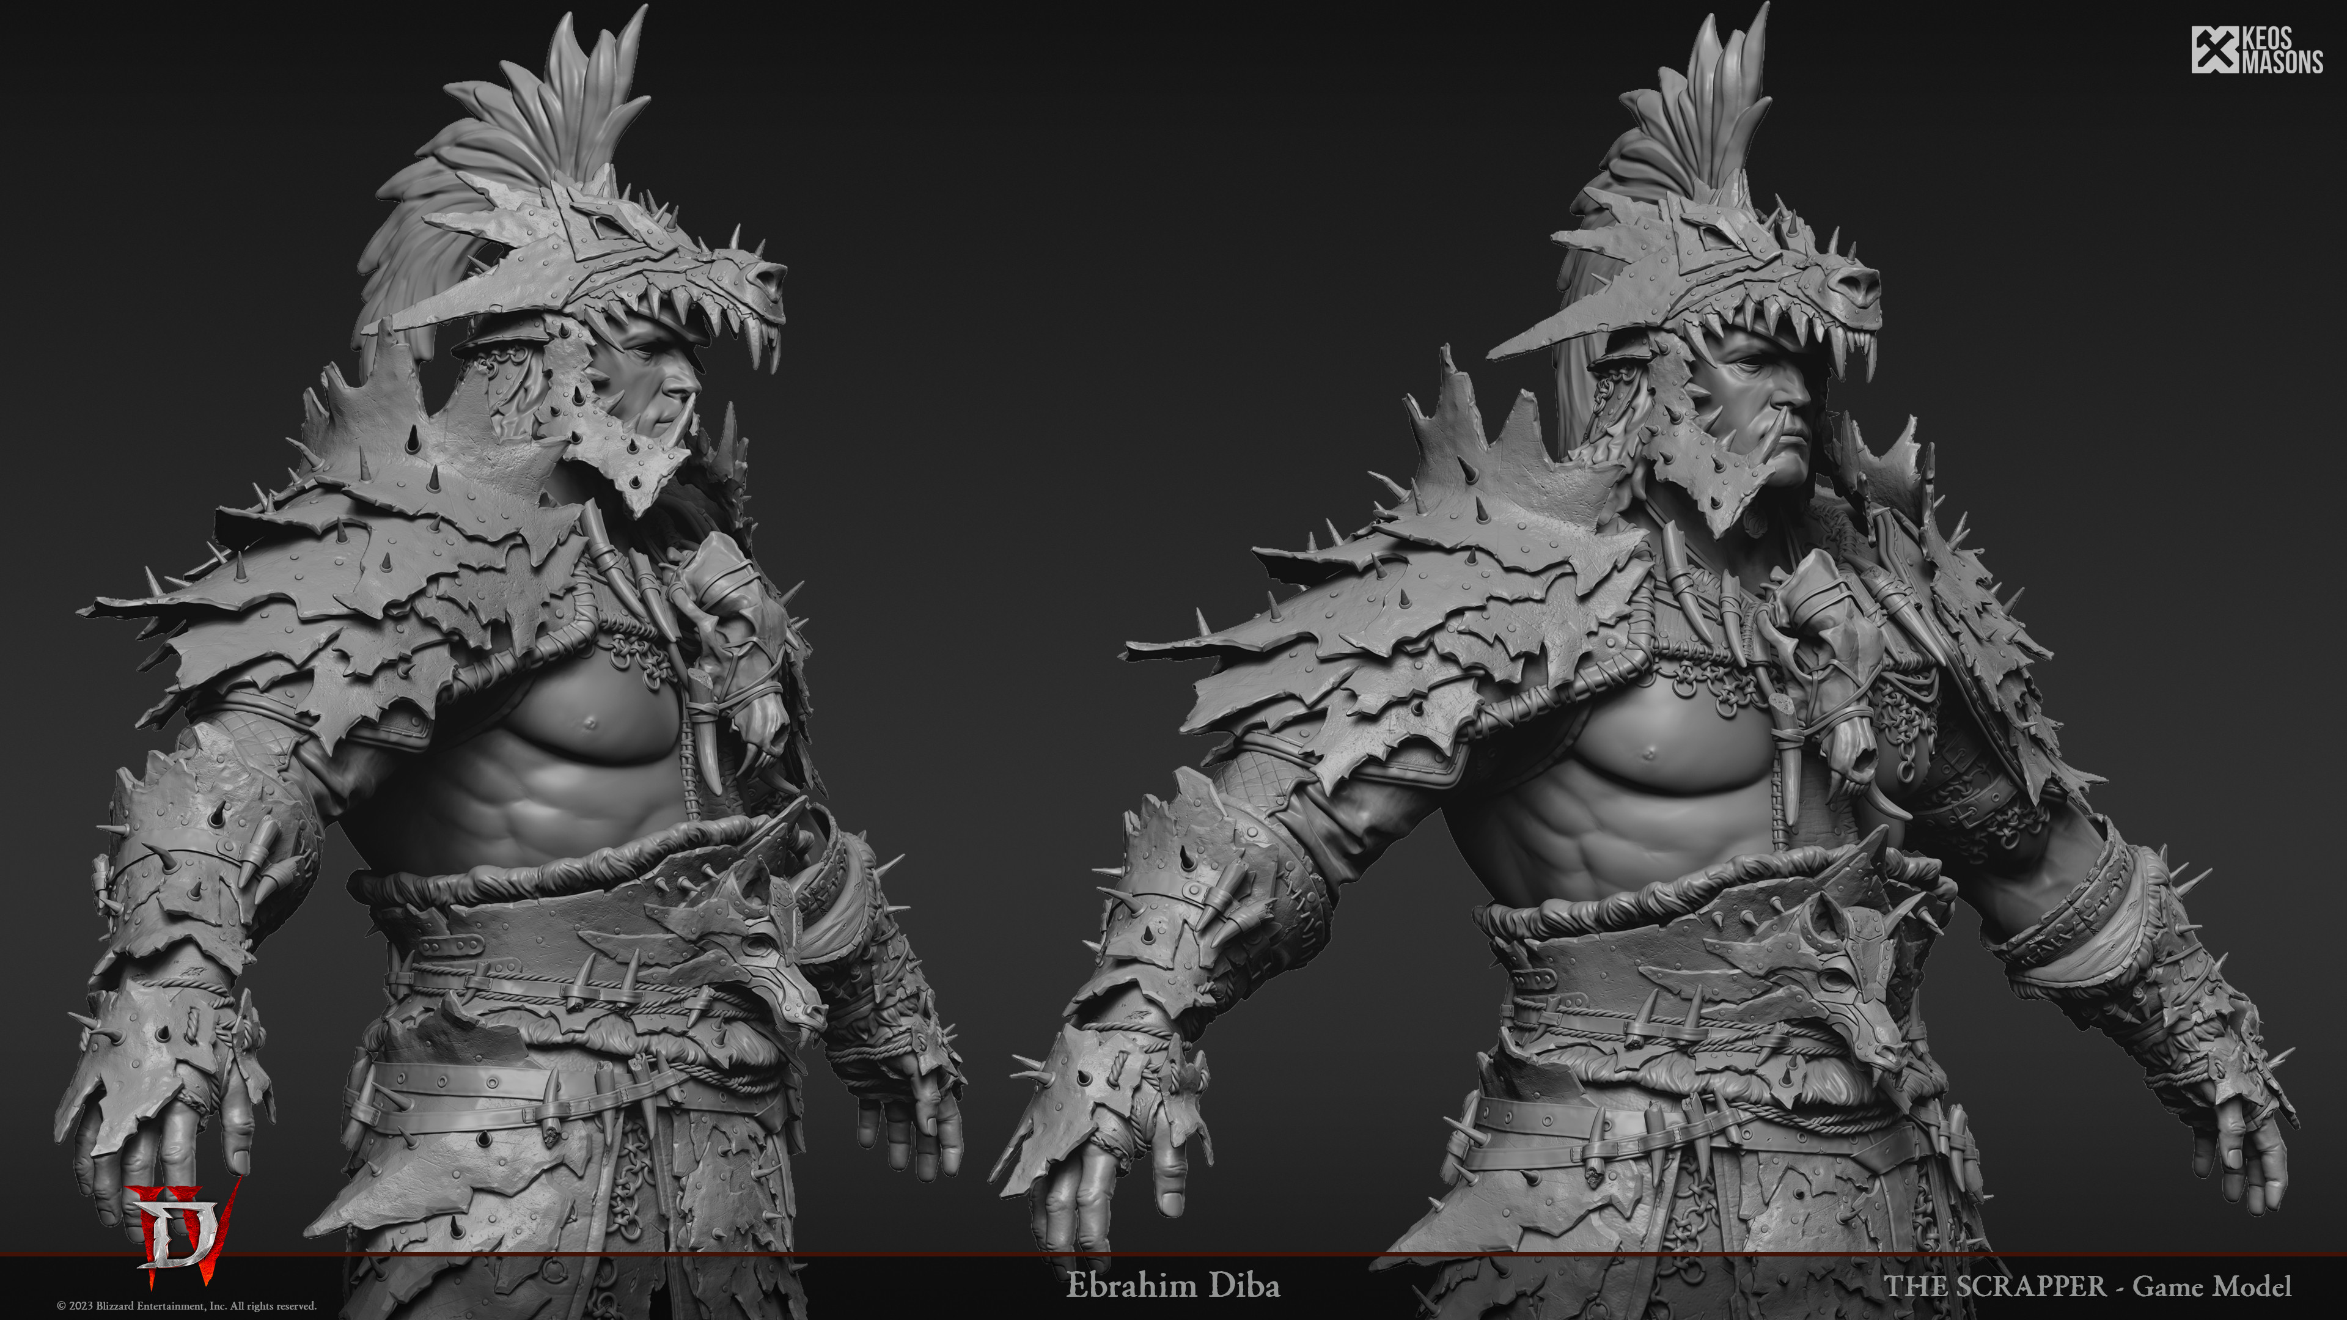Image resolution: width=2347 pixels, height=1320 pixels.
Task: Click the '© 2023 Blizzard Entertainment' copyright text
Action: click(187, 1307)
